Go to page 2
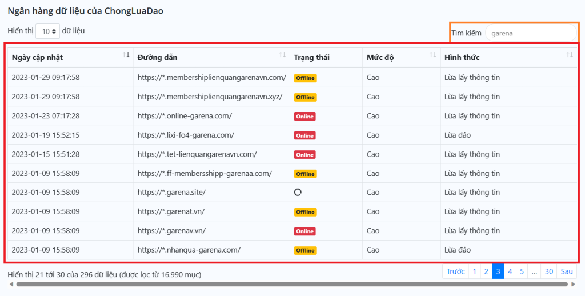This screenshot has width=585, height=296. 486,271
